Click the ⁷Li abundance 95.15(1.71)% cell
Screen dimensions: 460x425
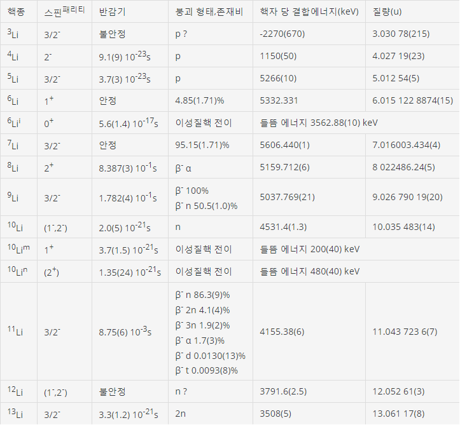pos(211,145)
